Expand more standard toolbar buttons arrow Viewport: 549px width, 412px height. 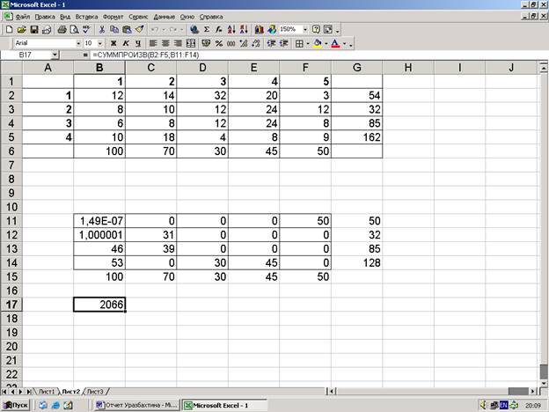pos(338,31)
